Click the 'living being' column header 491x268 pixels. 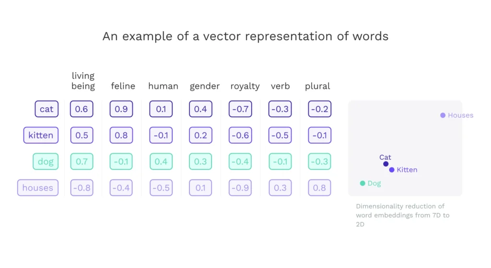pos(83,81)
